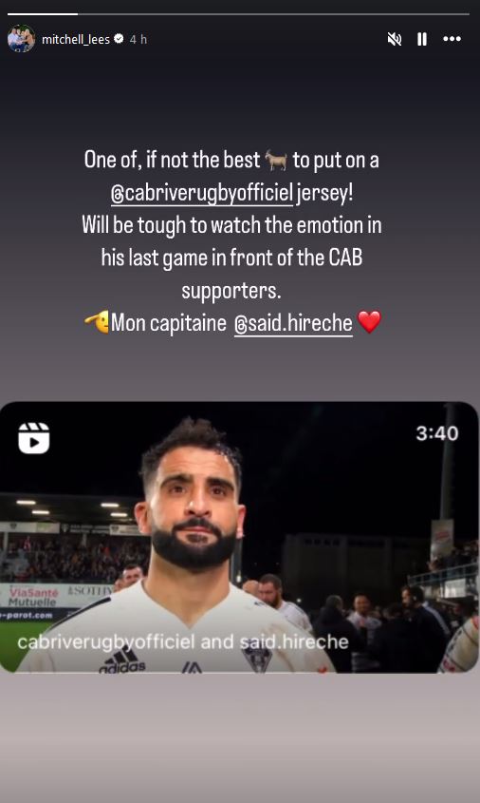Open mitchell_lees profile picture
Image resolution: width=480 pixels, height=803 pixels.
[x=21, y=39]
